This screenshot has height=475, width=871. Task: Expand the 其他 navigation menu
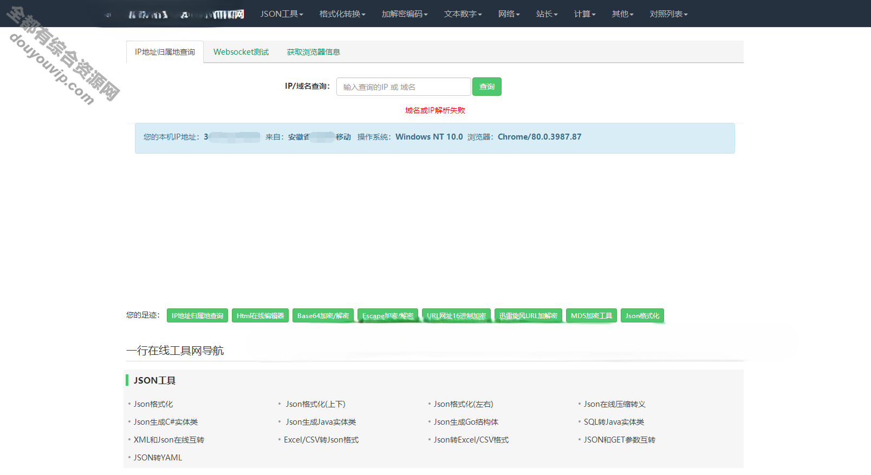click(x=623, y=14)
